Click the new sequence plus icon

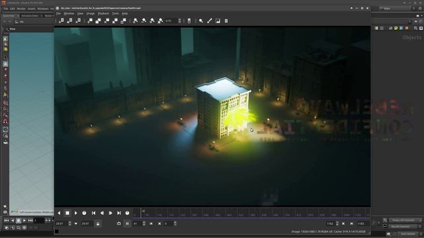pos(61,20)
